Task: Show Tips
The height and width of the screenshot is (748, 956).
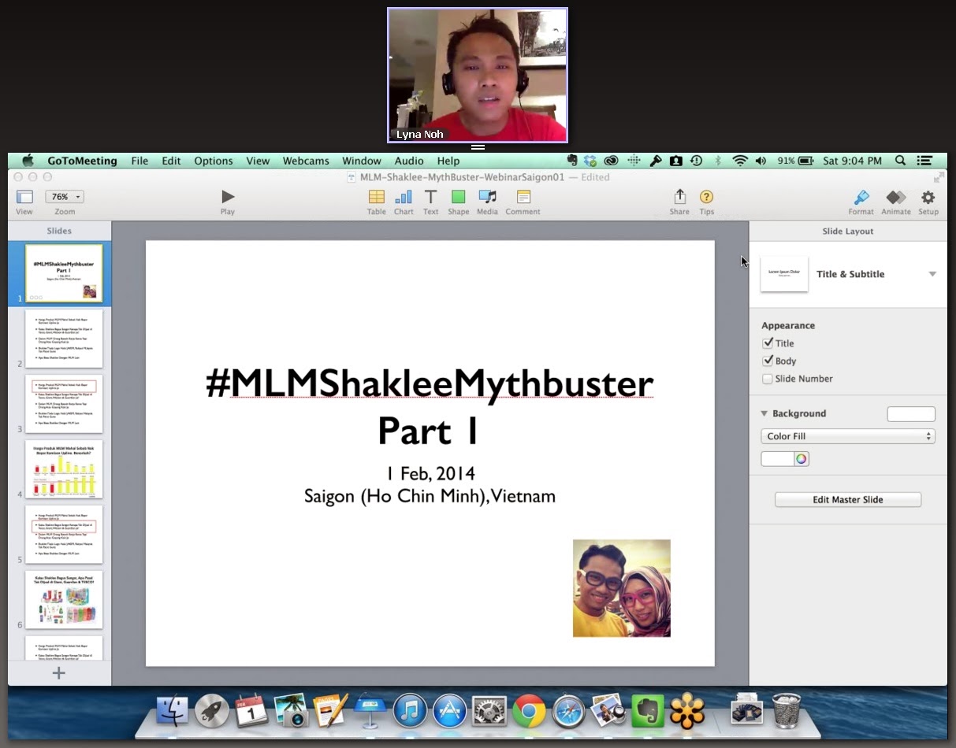Action: (x=706, y=197)
